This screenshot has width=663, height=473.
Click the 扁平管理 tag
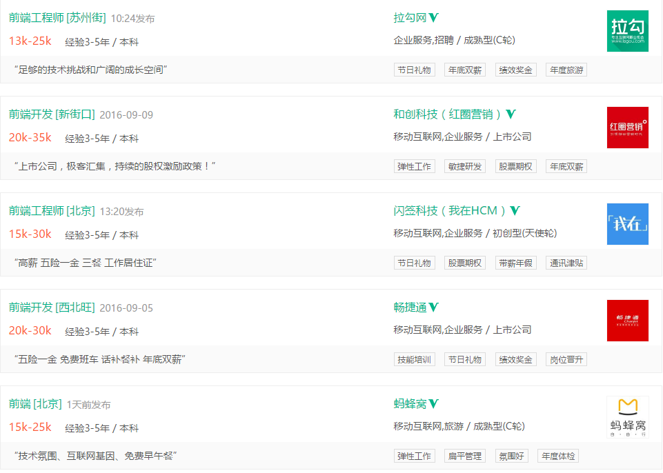tap(465, 456)
